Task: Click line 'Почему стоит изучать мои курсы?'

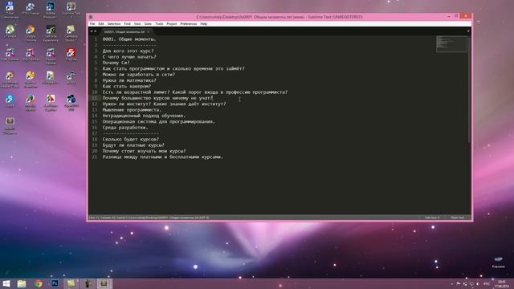Action: tap(145, 152)
